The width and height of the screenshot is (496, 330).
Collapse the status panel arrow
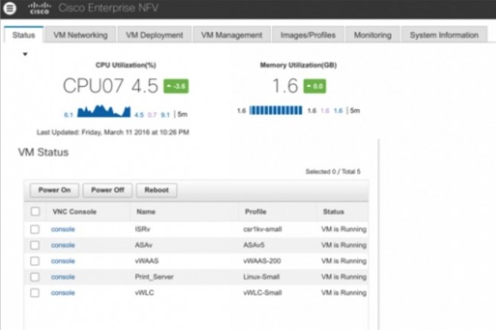(25, 54)
